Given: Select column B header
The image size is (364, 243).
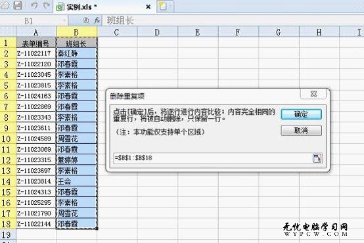Looking at the screenshot, I should pos(76,32).
